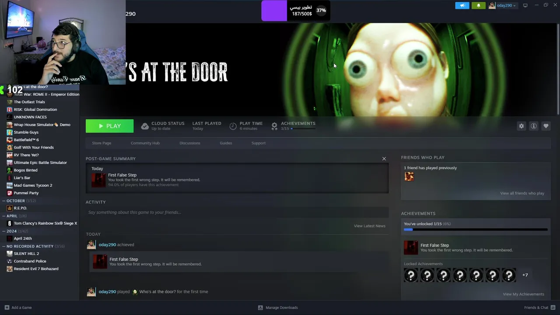Close the Post-Game Summary panel
The width and height of the screenshot is (560, 315).
point(384,158)
